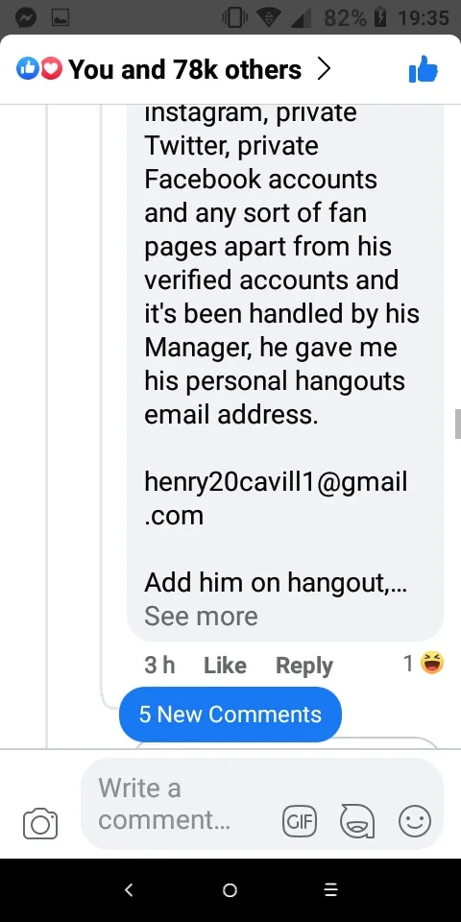Open You and 78k others reactions list
The image size is (461, 922).
coord(184,69)
